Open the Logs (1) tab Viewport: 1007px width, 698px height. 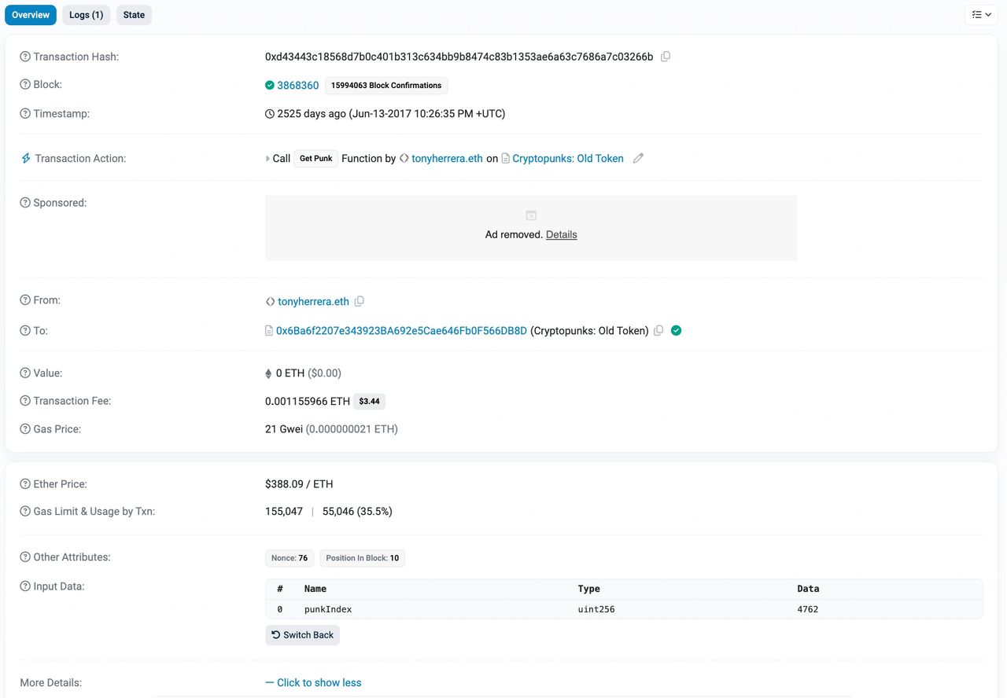pyautogui.click(x=87, y=15)
